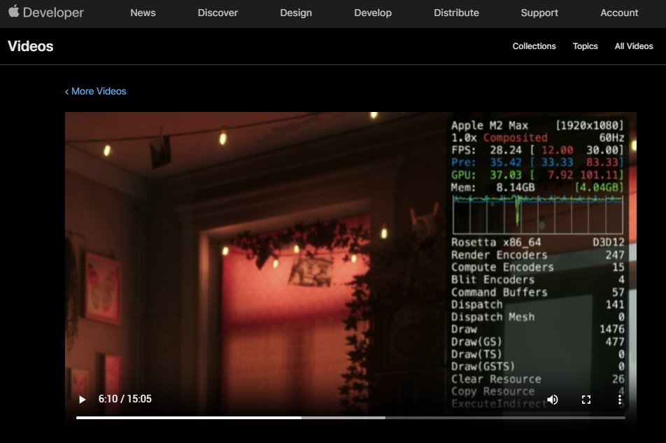Click the Videos page heading
The width and height of the screenshot is (666, 443).
click(x=31, y=46)
